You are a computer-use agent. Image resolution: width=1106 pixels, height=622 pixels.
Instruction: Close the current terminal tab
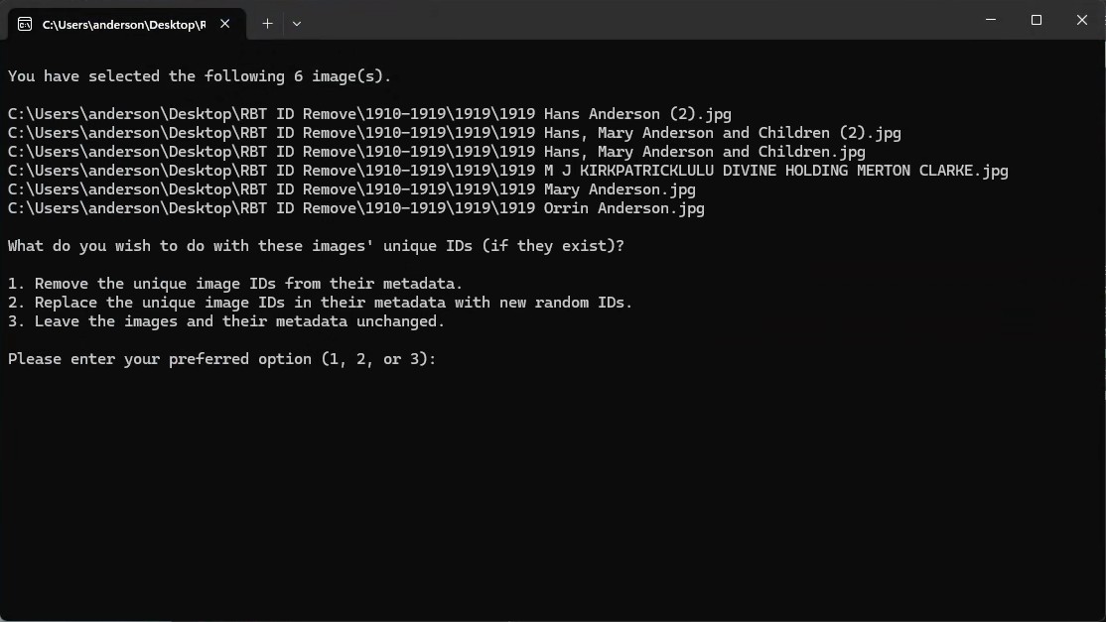click(225, 24)
